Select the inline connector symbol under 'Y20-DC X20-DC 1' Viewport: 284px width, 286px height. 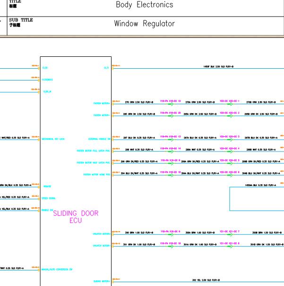pyautogui.click(x=230, y=104)
